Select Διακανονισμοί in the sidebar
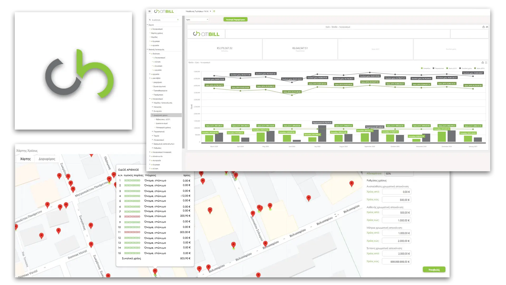The height and width of the screenshot is (285, 506). pyautogui.click(x=162, y=123)
